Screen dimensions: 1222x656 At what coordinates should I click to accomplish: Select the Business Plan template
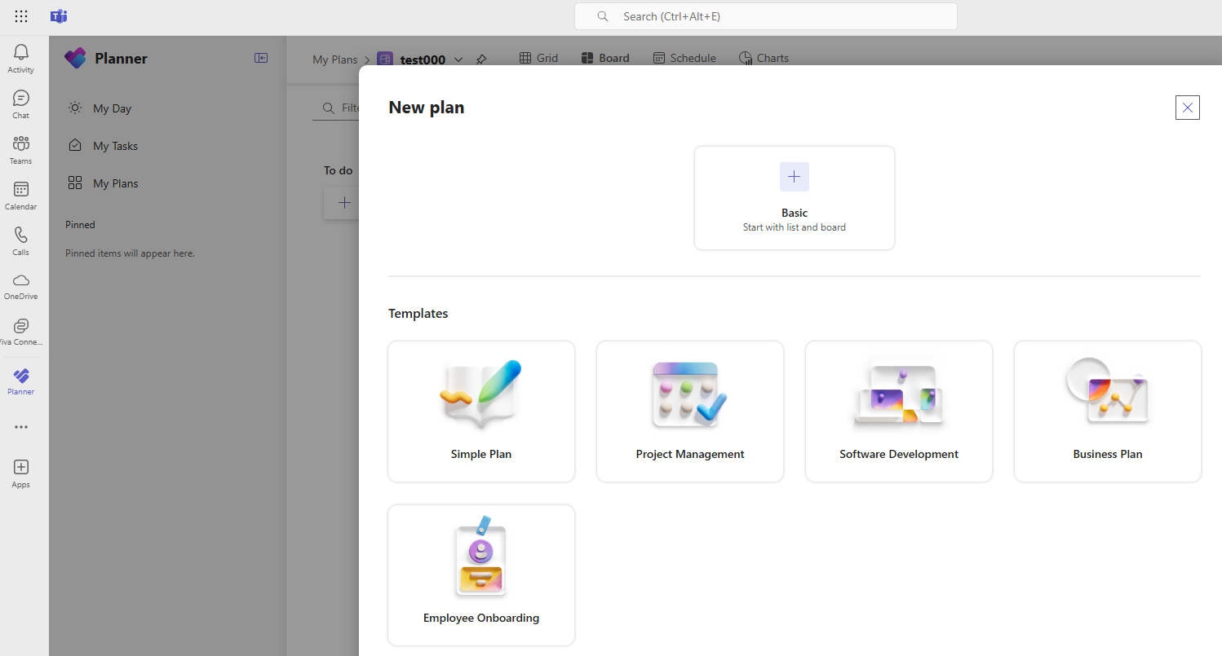(x=1108, y=412)
